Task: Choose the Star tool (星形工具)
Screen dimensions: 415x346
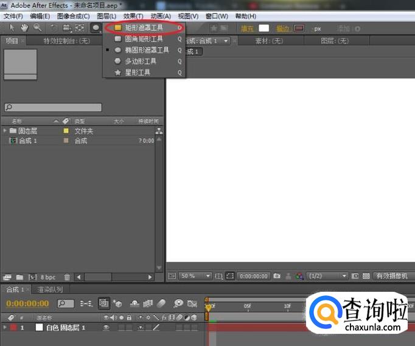Action: [x=137, y=72]
